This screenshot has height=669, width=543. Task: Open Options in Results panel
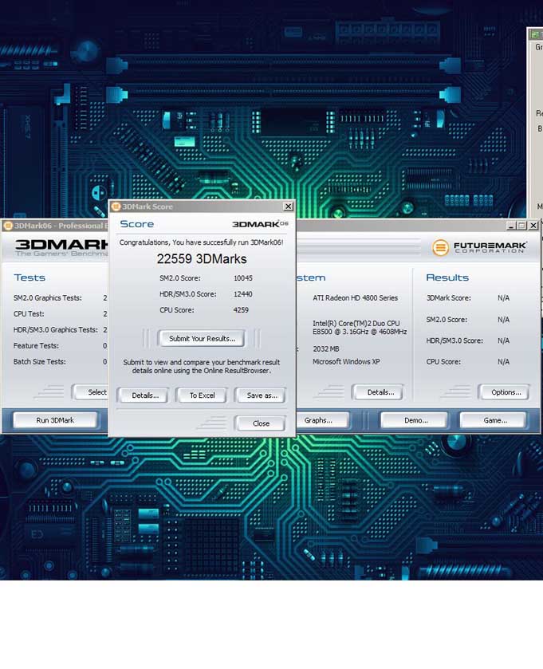click(x=506, y=392)
